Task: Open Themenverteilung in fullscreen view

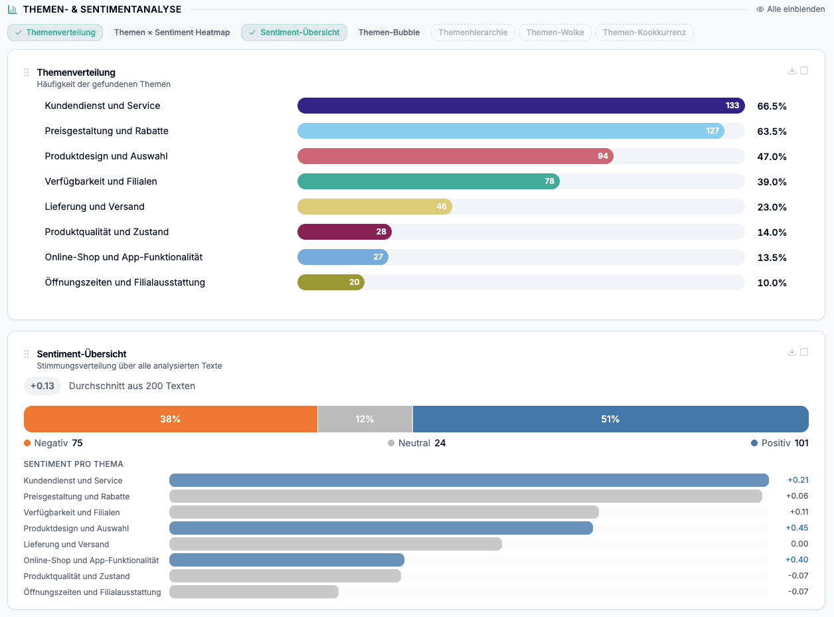Action: click(805, 70)
